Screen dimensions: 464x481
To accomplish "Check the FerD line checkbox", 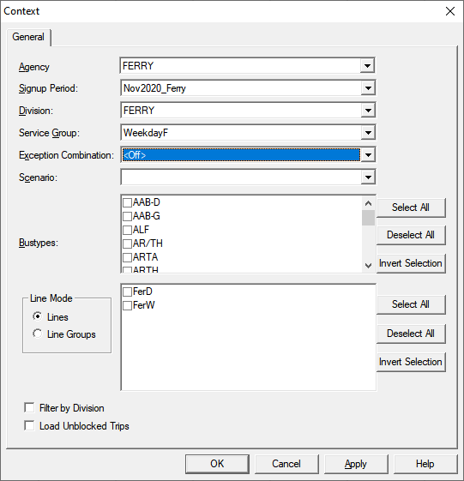I will coord(127,292).
